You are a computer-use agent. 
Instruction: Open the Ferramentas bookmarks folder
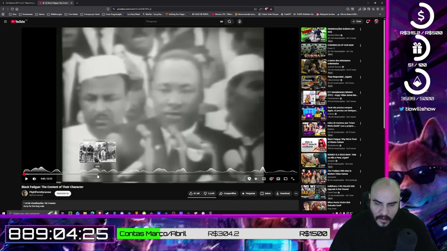[26, 14]
